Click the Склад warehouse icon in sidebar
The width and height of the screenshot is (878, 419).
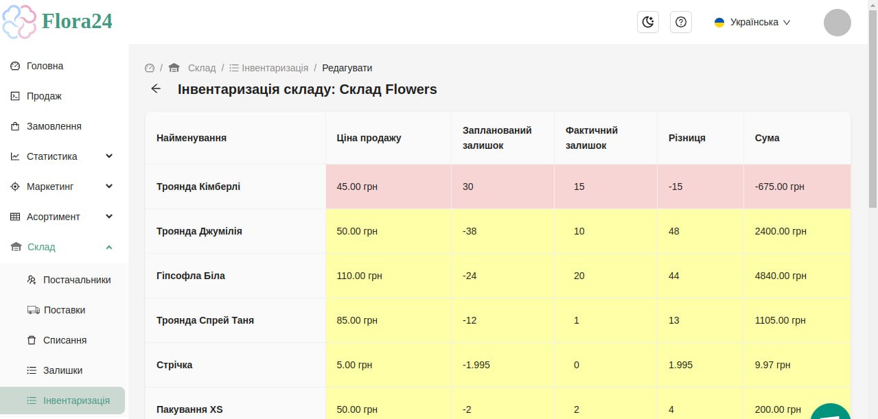tap(16, 247)
